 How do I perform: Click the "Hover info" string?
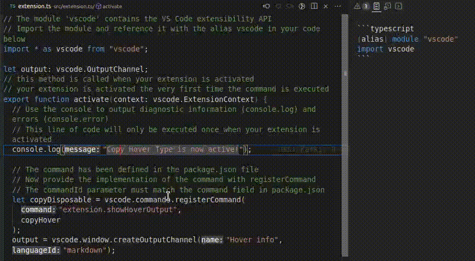(x=252, y=240)
